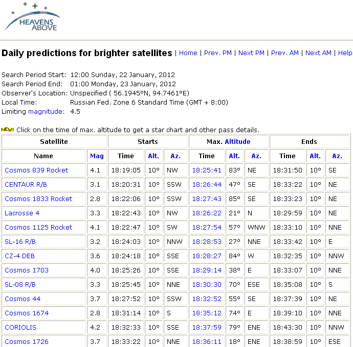The image size is (353, 347).
Task: Click the NEW! badge icon
Action: coord(8,130)
